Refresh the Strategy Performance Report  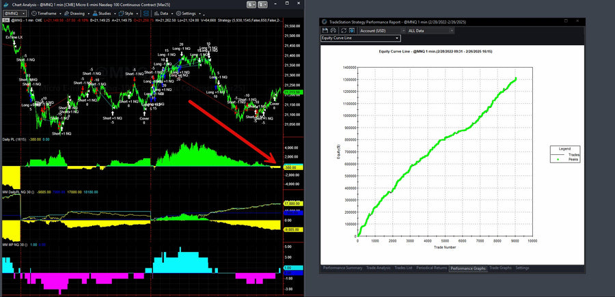(x=344, y=31)
